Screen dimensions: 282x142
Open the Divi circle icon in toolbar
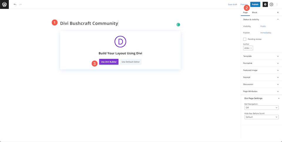point(271,4)
